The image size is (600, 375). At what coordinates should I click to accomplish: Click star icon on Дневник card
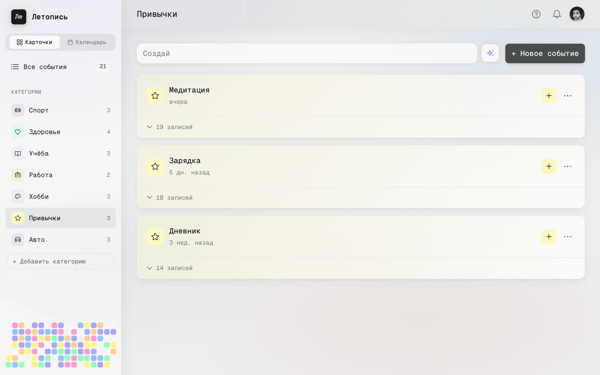tap(155, 237)
